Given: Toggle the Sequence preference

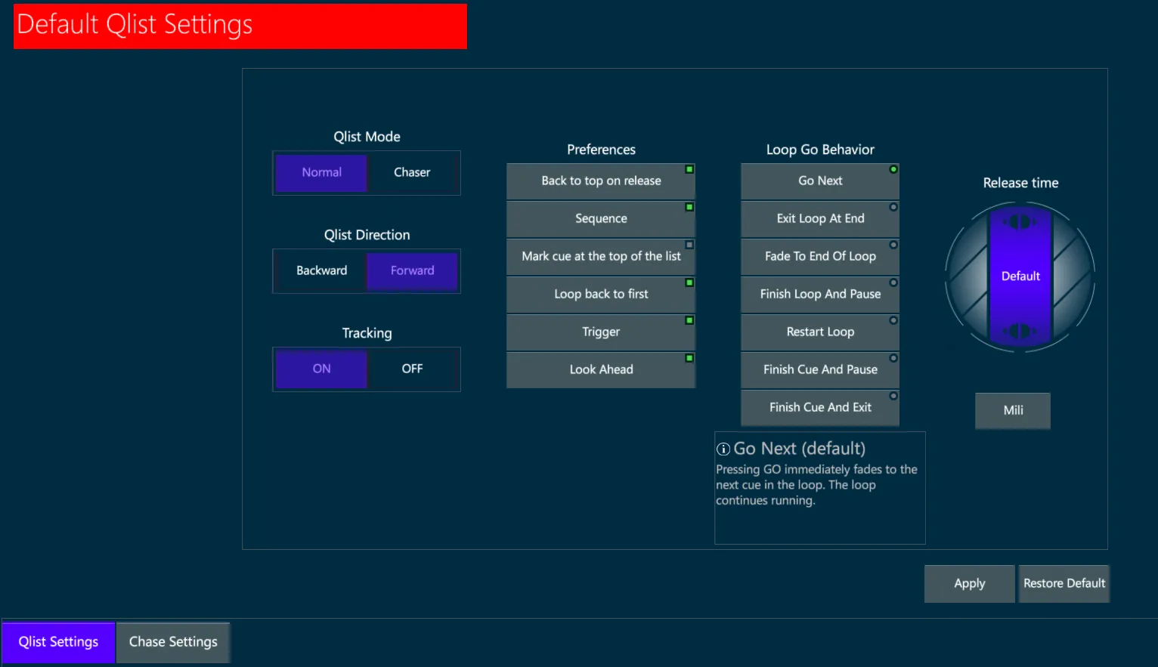Looking at the screenshot, I should click(x=601, y=219).
